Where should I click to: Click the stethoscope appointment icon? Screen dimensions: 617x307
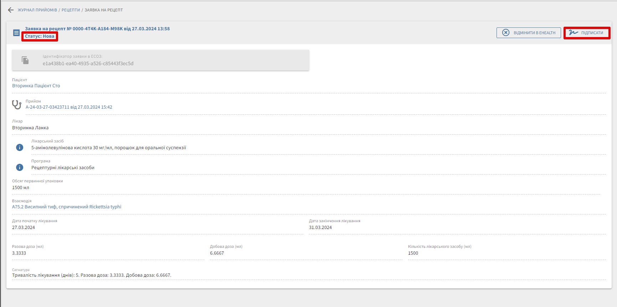coord(17,104)
